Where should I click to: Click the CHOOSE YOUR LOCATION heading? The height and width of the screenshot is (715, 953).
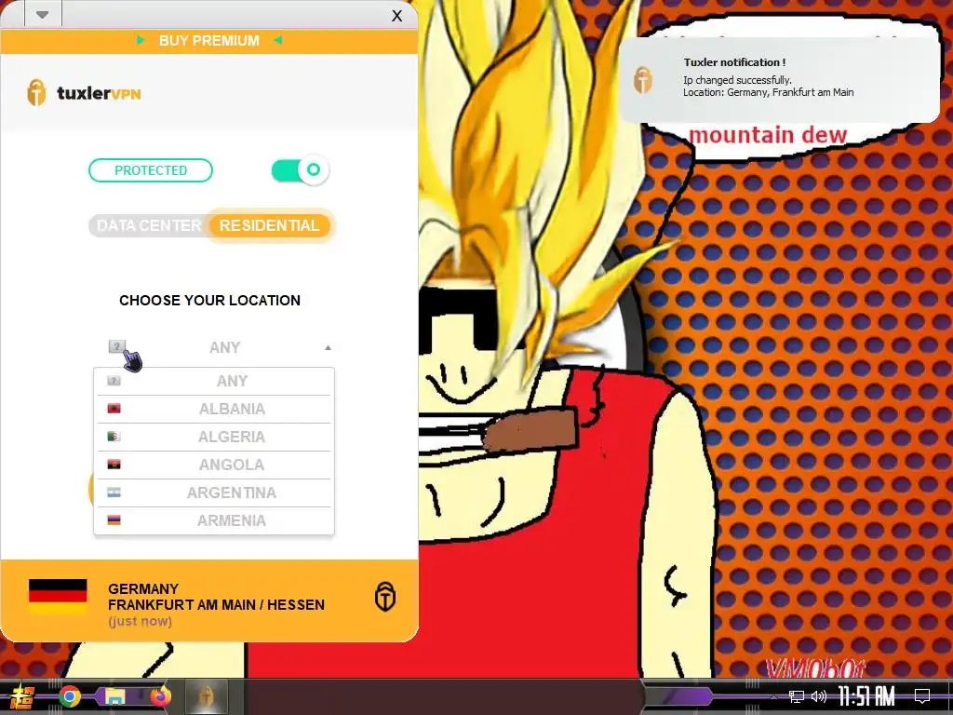pyautogui.click(x=209, y=301)
